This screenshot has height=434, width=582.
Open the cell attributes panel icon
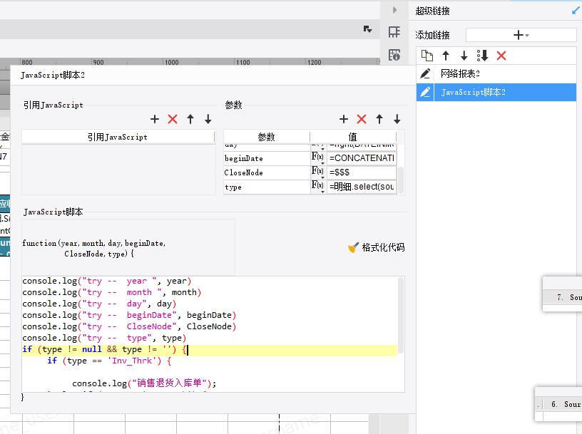pyautogui.click(x=394, y=32)
